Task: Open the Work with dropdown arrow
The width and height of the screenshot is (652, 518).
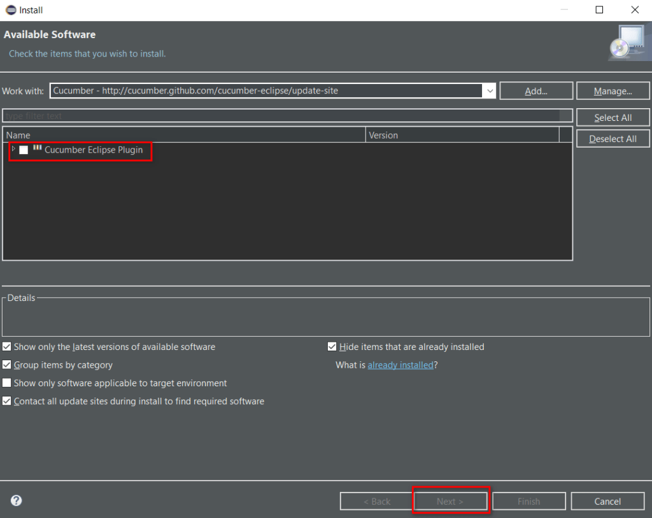Action: (x=490, y=91)
